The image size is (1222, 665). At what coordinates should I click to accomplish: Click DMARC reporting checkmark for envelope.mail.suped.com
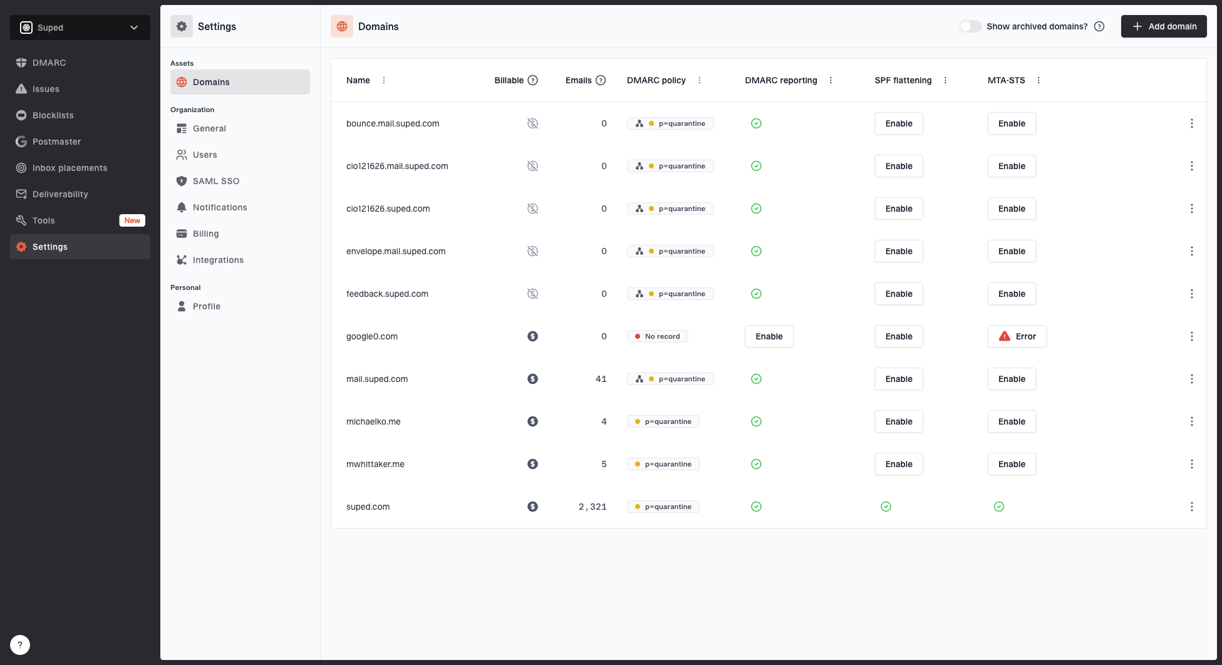[x=757, y=251]
